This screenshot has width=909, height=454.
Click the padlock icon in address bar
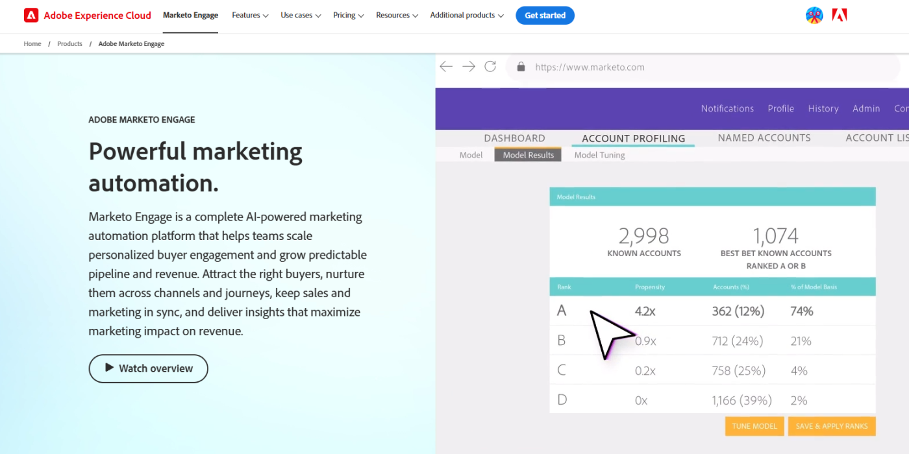coord(520,67)
